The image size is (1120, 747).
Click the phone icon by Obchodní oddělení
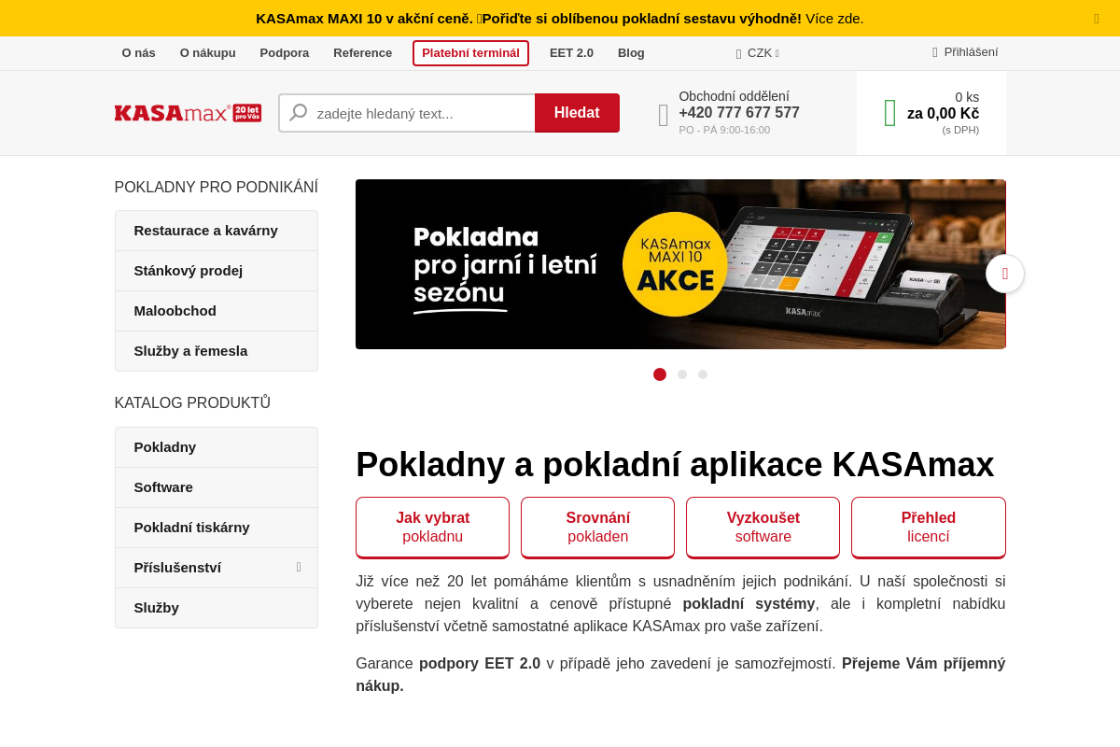[664, 115]
